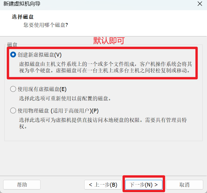Select the 创建新虚拟磁盘(V) radio button
207x193 pixels.
tap(13, 55)
